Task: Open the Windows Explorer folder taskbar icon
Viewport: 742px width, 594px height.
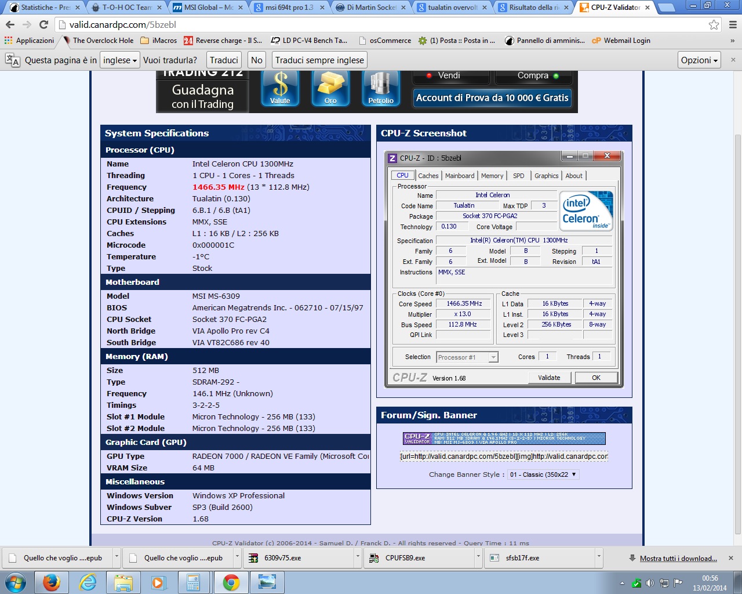Action: coord(123,582)
